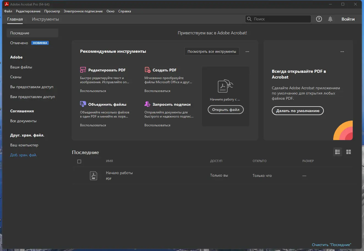Tick the select-all checkbox in Последние list
Viewport: 364px width, 251px height.
click(79, 161)
